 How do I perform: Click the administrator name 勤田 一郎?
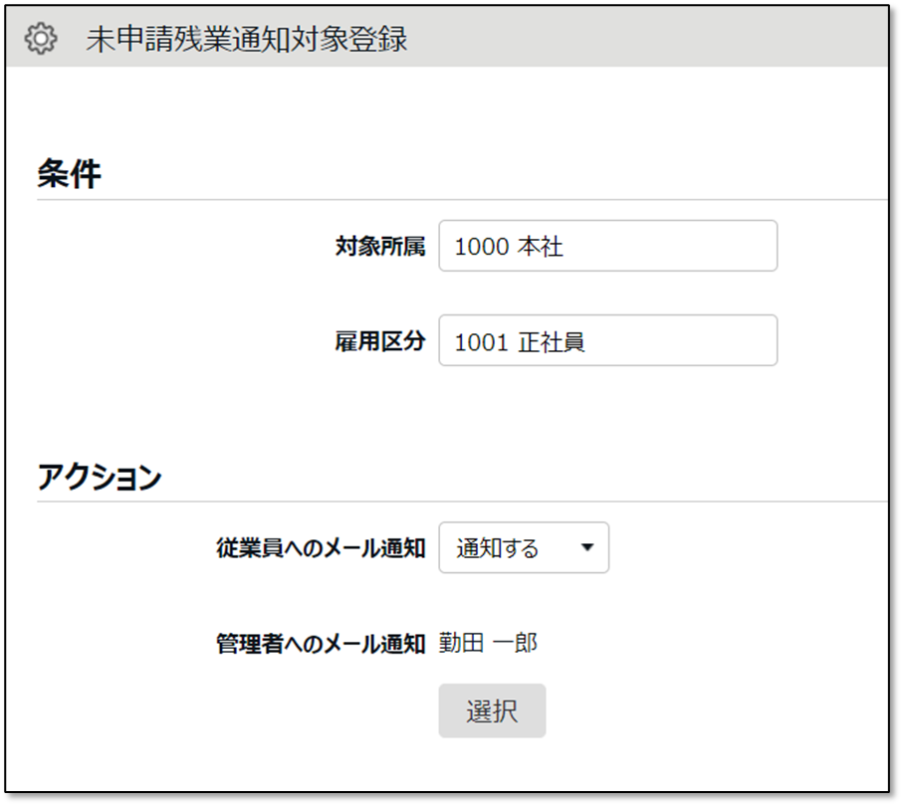coord(488,644)
